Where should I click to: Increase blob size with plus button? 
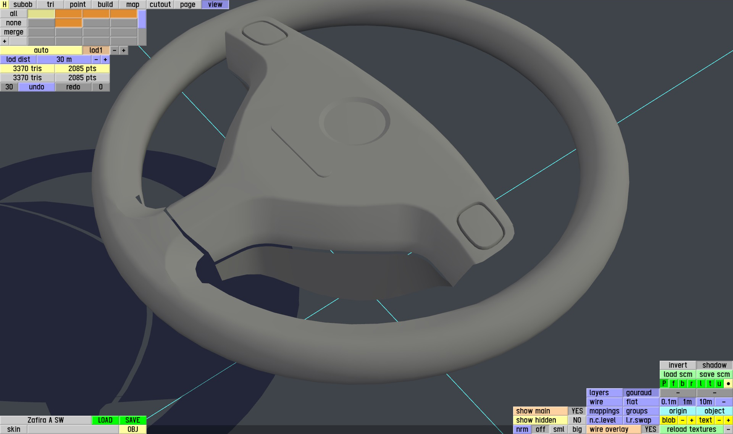point(691,420)
